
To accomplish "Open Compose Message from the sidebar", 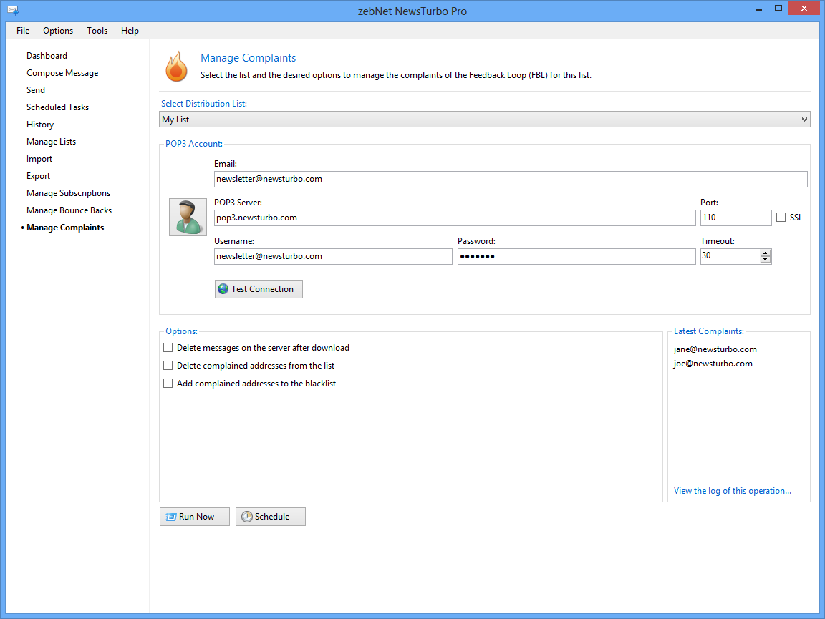I will (x=62, y=73).
